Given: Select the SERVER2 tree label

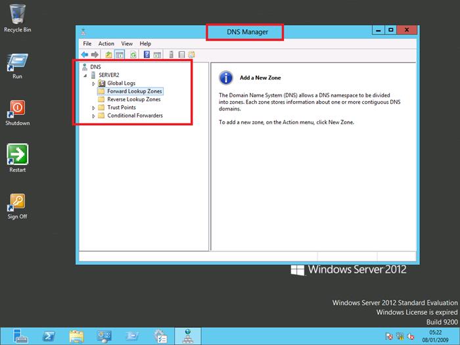Looking at the screenshot, I should point(109,75).
